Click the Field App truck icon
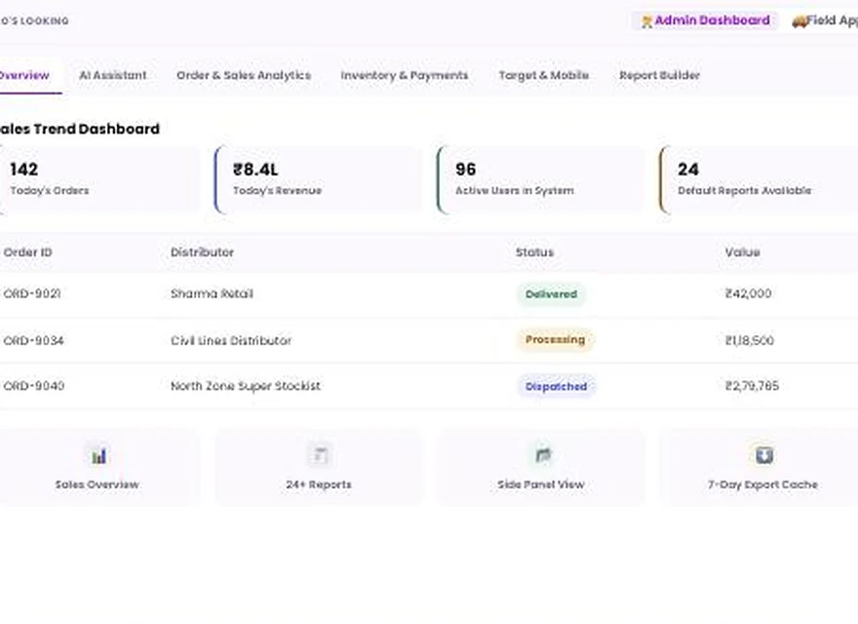The width and height of the screenshot is (858, 624). coord(799,21)
